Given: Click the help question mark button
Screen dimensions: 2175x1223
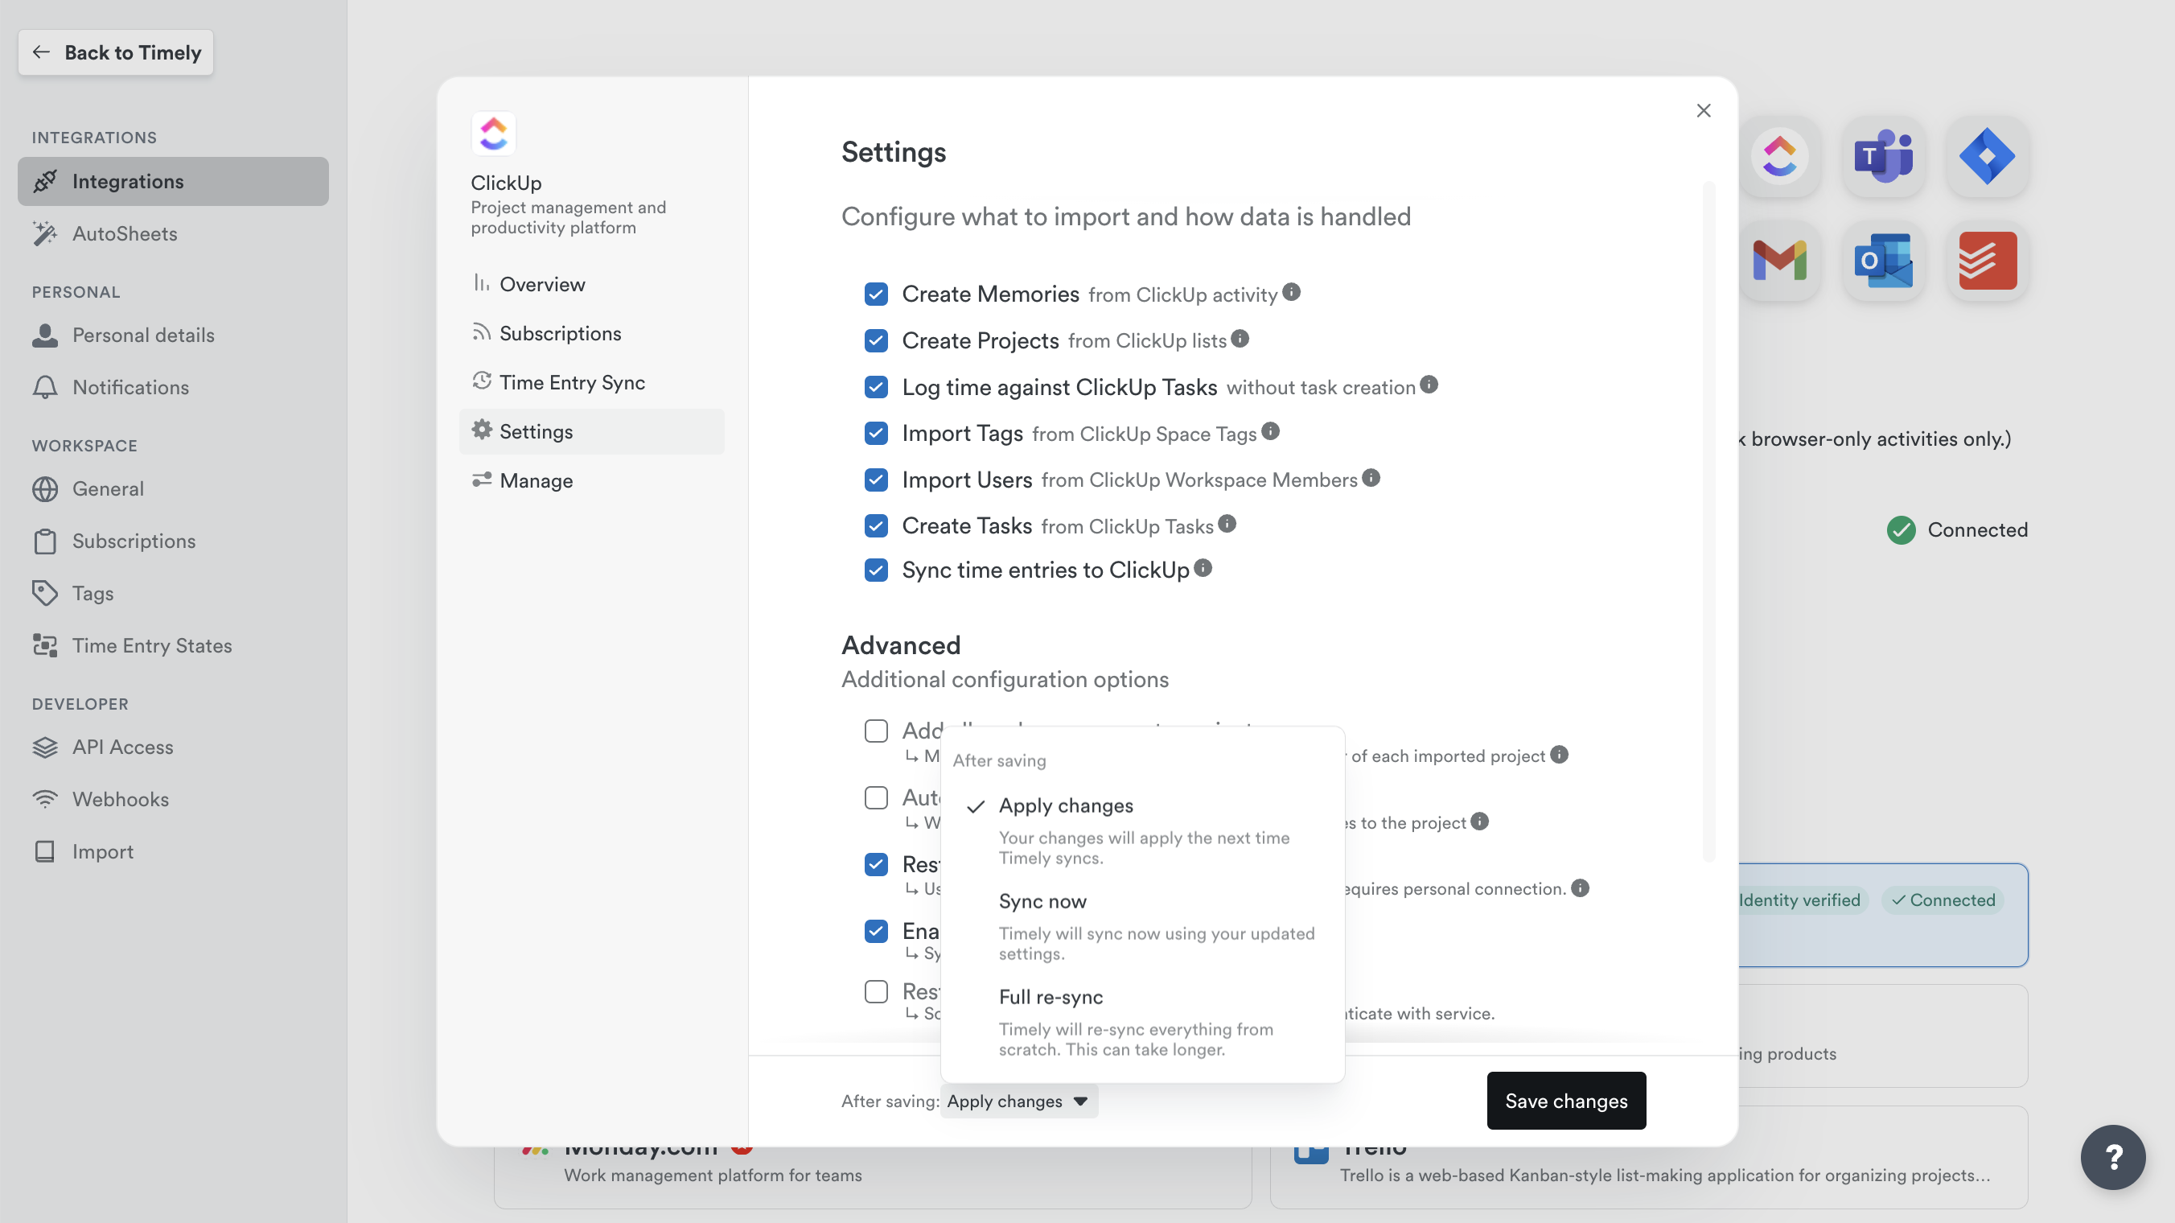Looking at the screenshot, I should click(x=2112, y=1157).
